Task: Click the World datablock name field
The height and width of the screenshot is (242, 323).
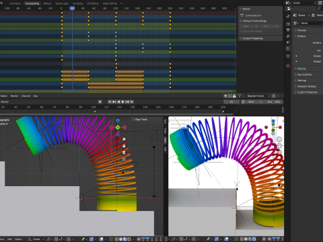Action: click(312, 23)
